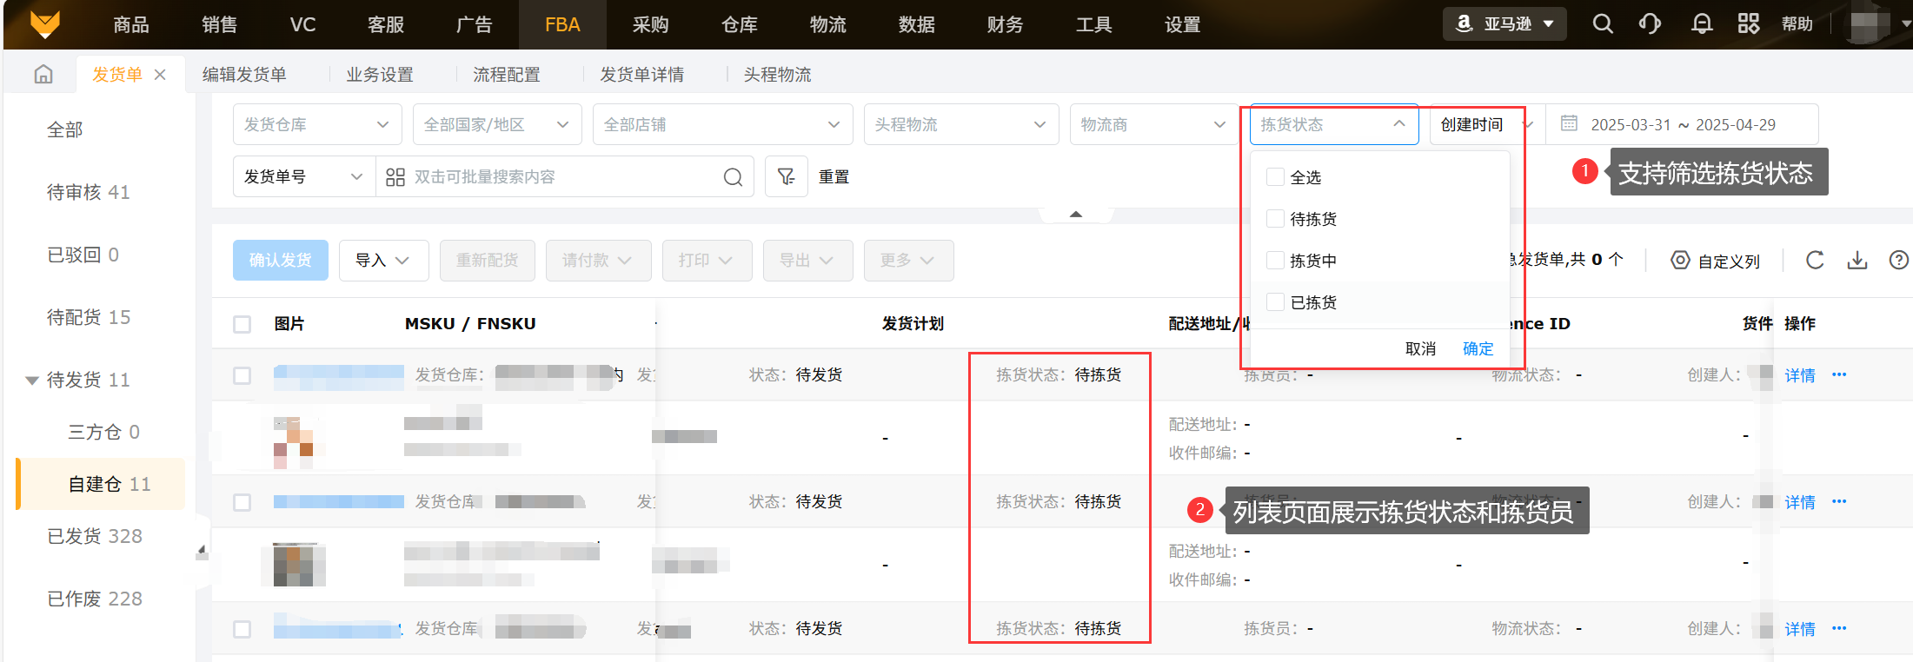Toggle the select-all checkbox in table header
Image resolution: width=1913 pixels, height=662 pixels.
[242, 324]
